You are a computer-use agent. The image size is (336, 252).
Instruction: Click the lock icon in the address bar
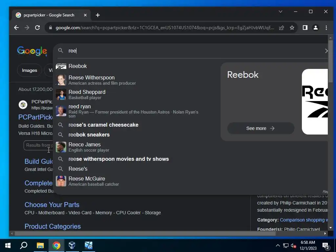[51, 28]
